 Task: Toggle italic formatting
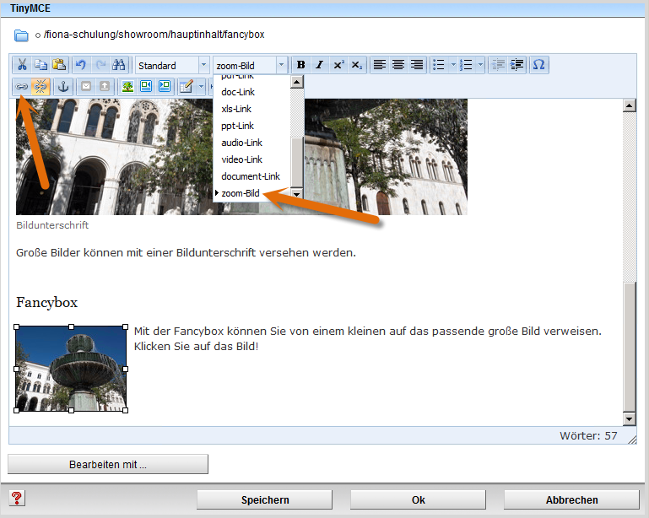point(319,65)
